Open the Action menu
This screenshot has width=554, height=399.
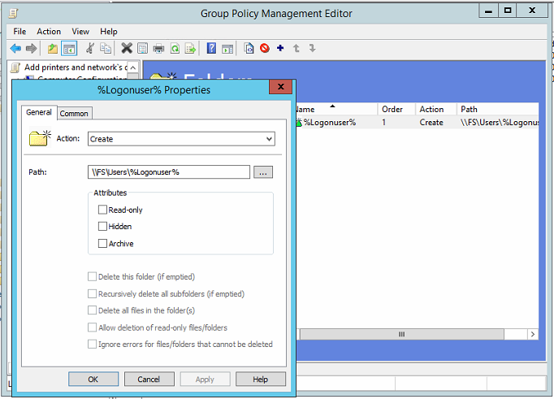(x=49, y=32)
